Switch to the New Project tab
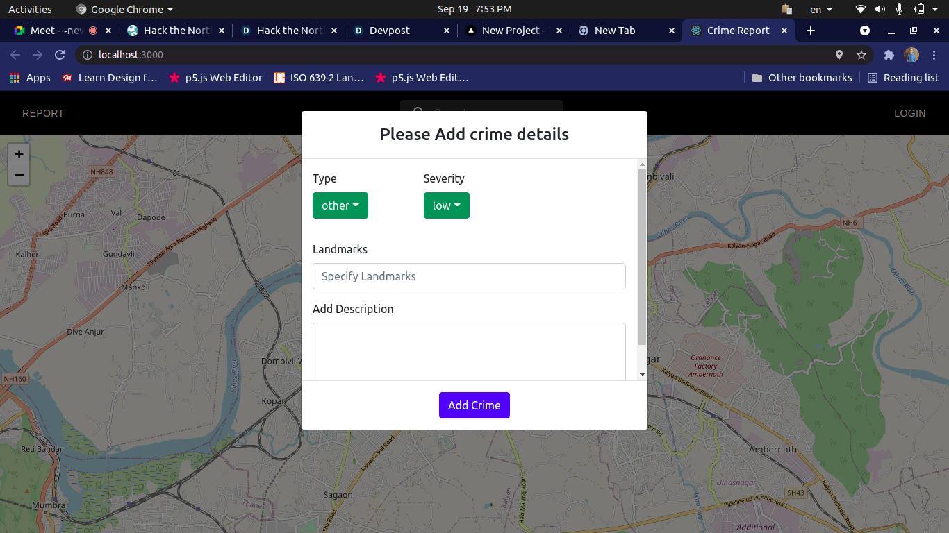Screen dimensions: 949x533 [x=514, y=31]
